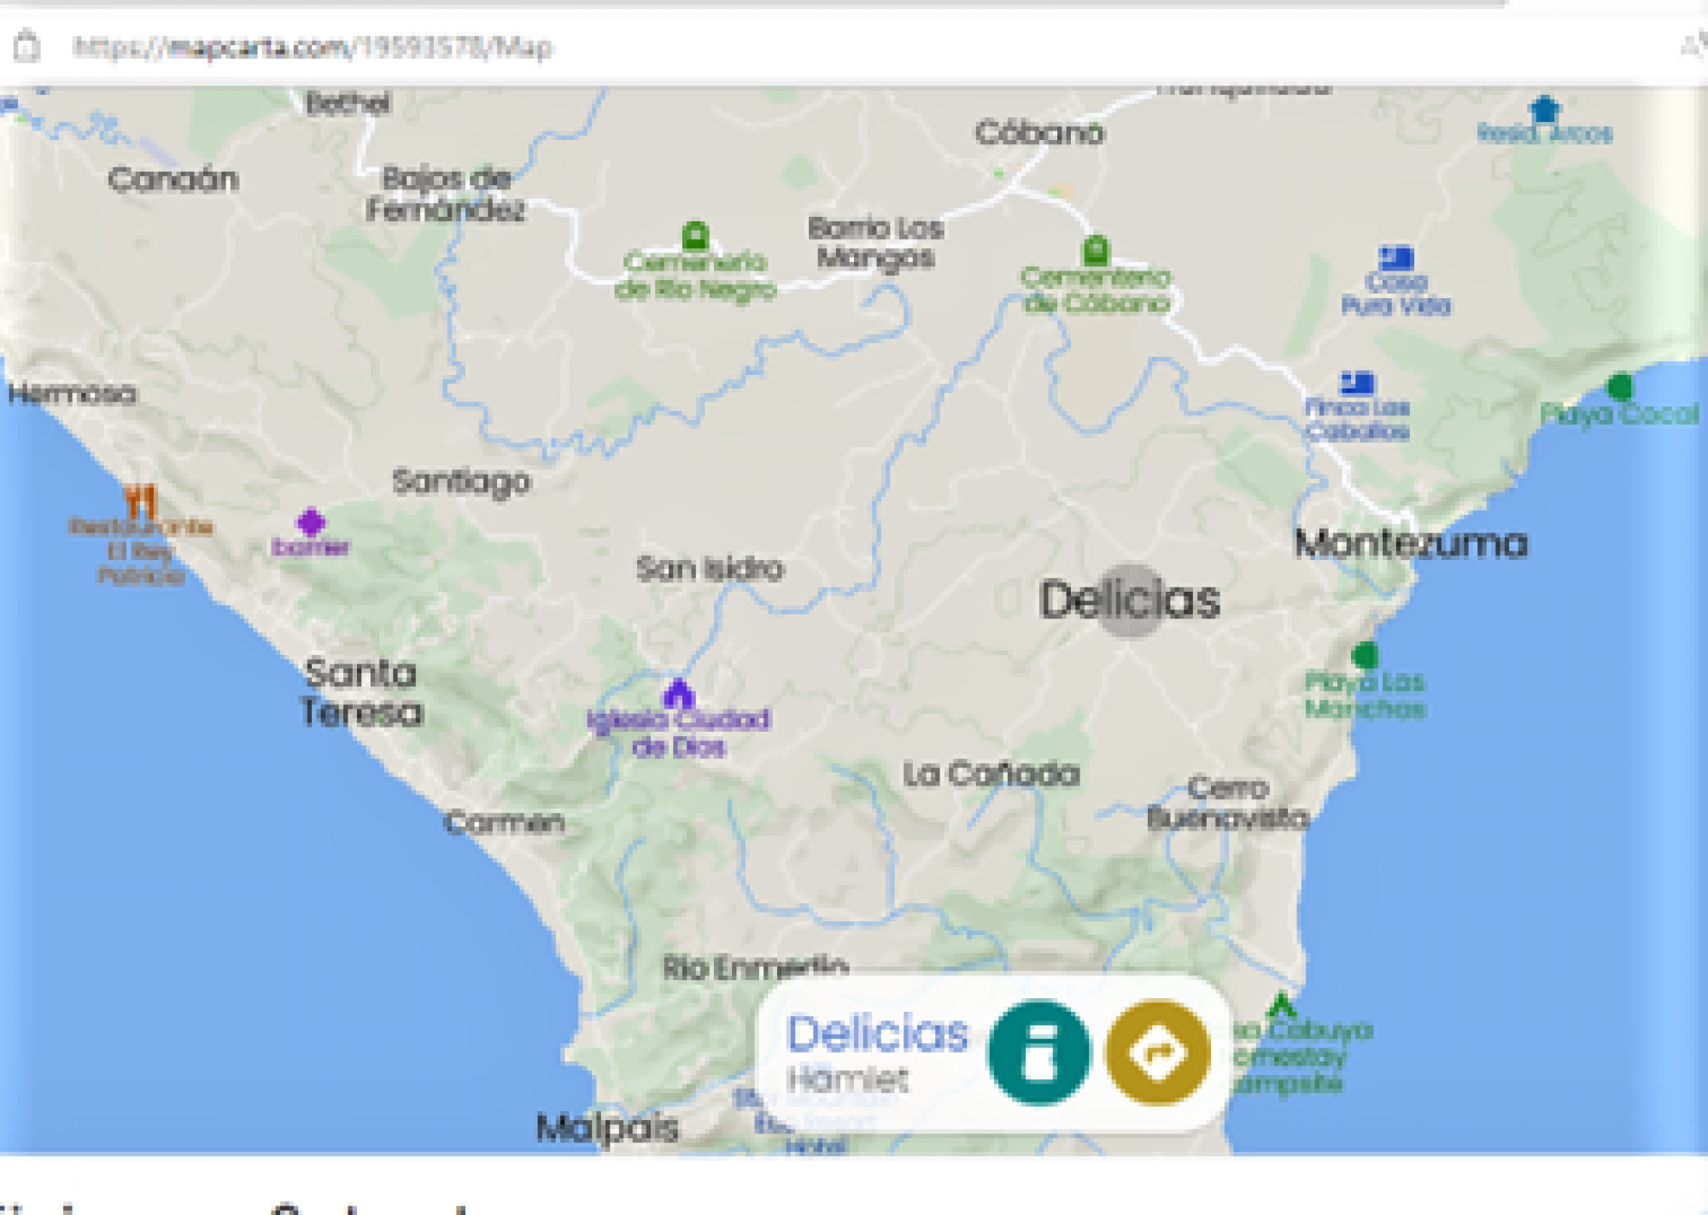Click the Casa Pura Vida hotel icon

[1396, 257]
